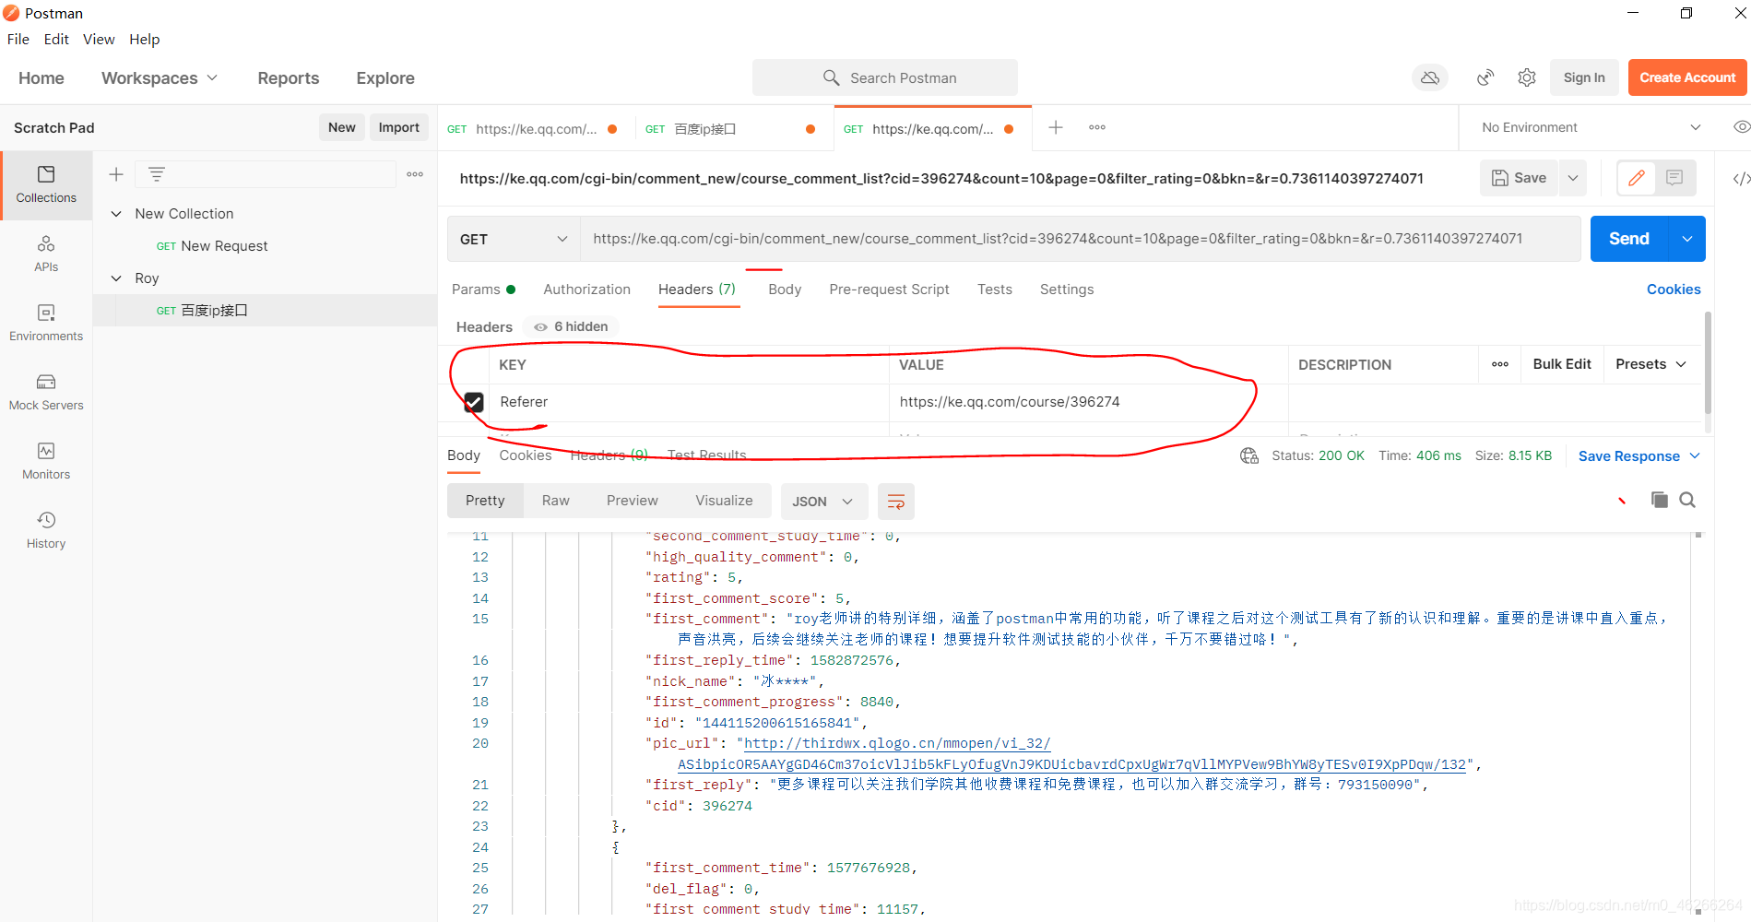Click the Postman logo icon in title bar

coord(11,13)
